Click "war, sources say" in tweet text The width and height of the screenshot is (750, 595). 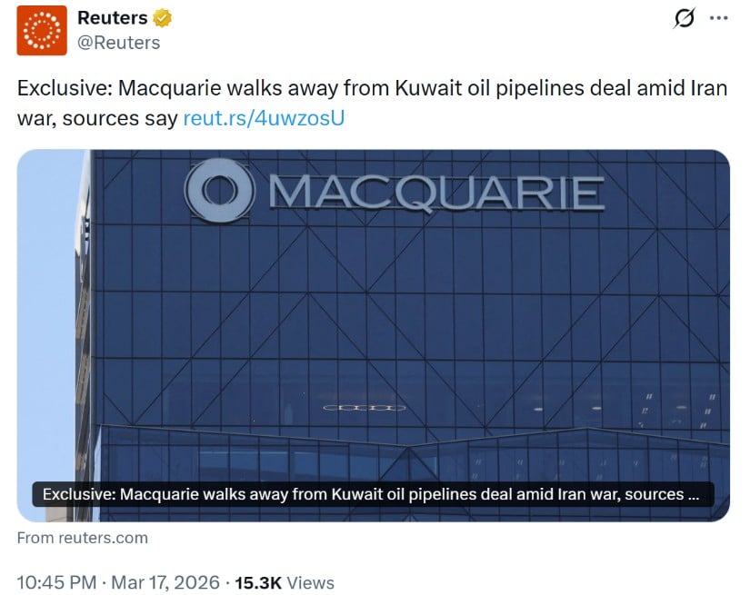(97, 118)
